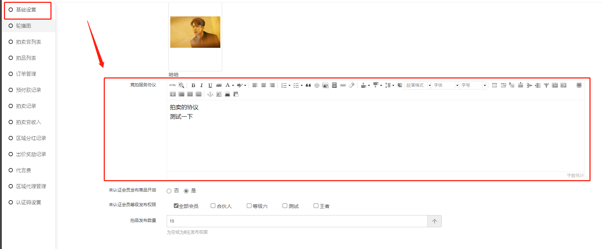The image size is (602, 249).
Task: Insert a hyperlink with the link icon
Action: (x=343, y=85)
